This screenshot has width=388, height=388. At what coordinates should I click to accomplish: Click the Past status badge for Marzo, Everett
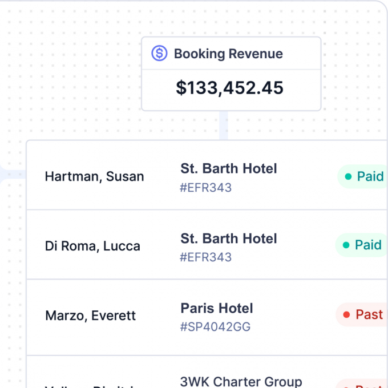[363, 314]
